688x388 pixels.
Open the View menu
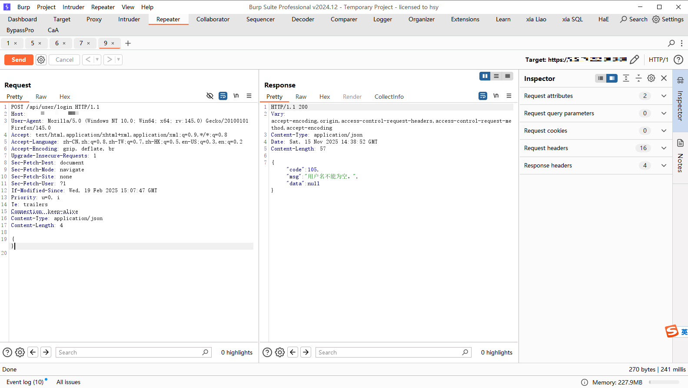click(x=128, y=7)
